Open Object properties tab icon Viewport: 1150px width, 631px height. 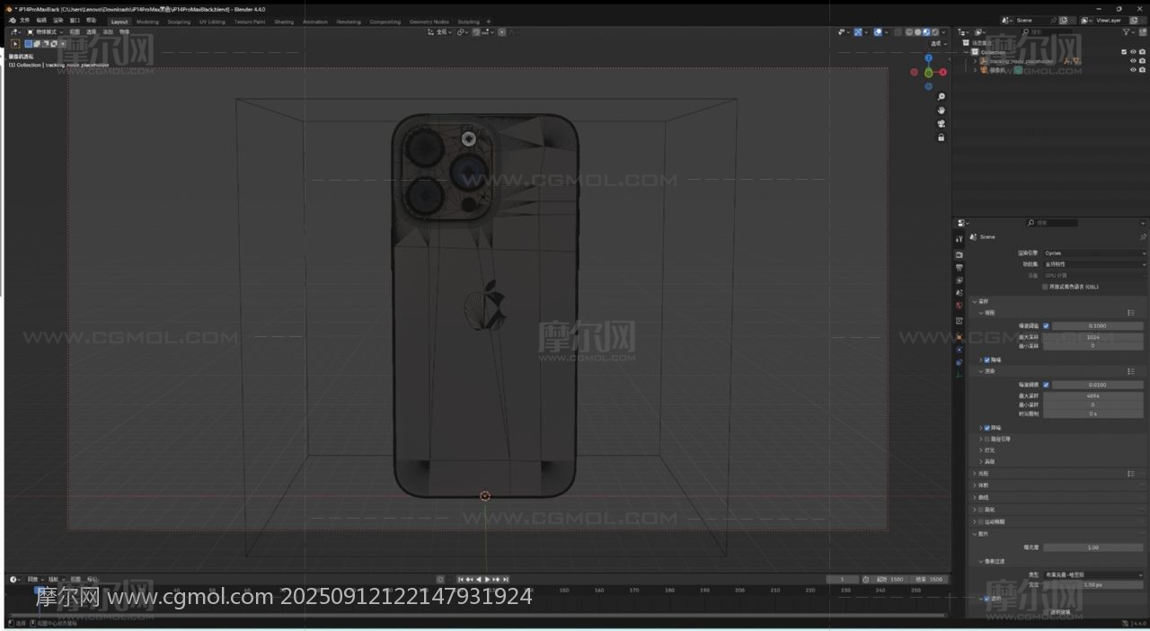959,336
